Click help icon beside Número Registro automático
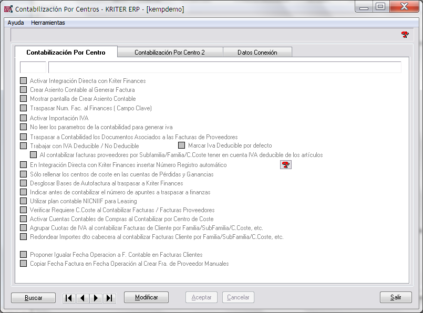423x313 pixels. (285, 165)
